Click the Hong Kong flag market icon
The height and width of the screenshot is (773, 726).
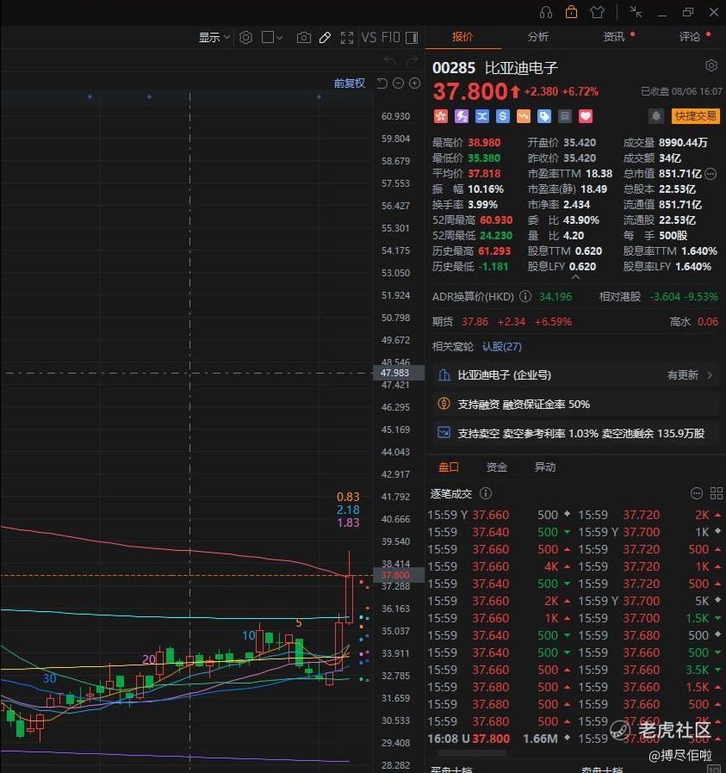coord(440,116)
